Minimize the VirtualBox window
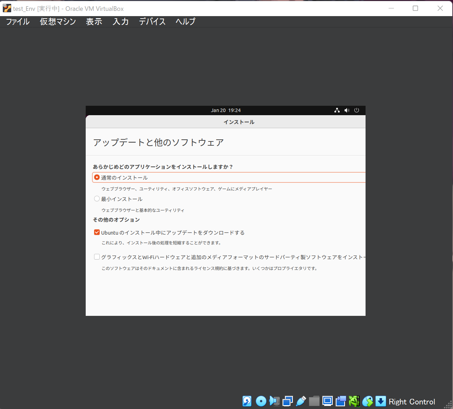 point(391,8)
